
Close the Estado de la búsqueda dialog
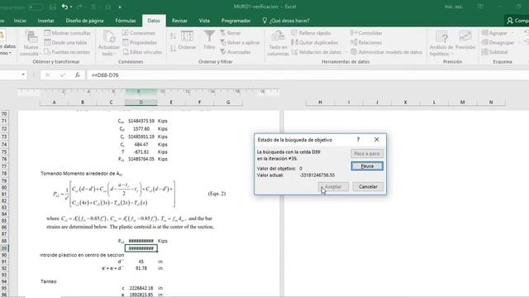point(377,140)
